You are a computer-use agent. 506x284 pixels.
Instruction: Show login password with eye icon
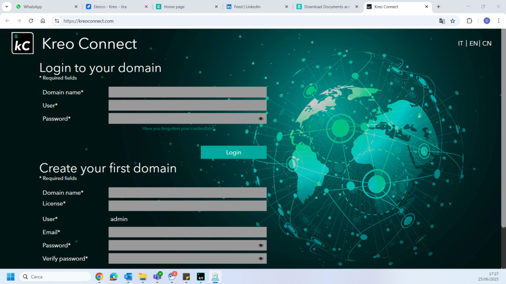(261, 119)
